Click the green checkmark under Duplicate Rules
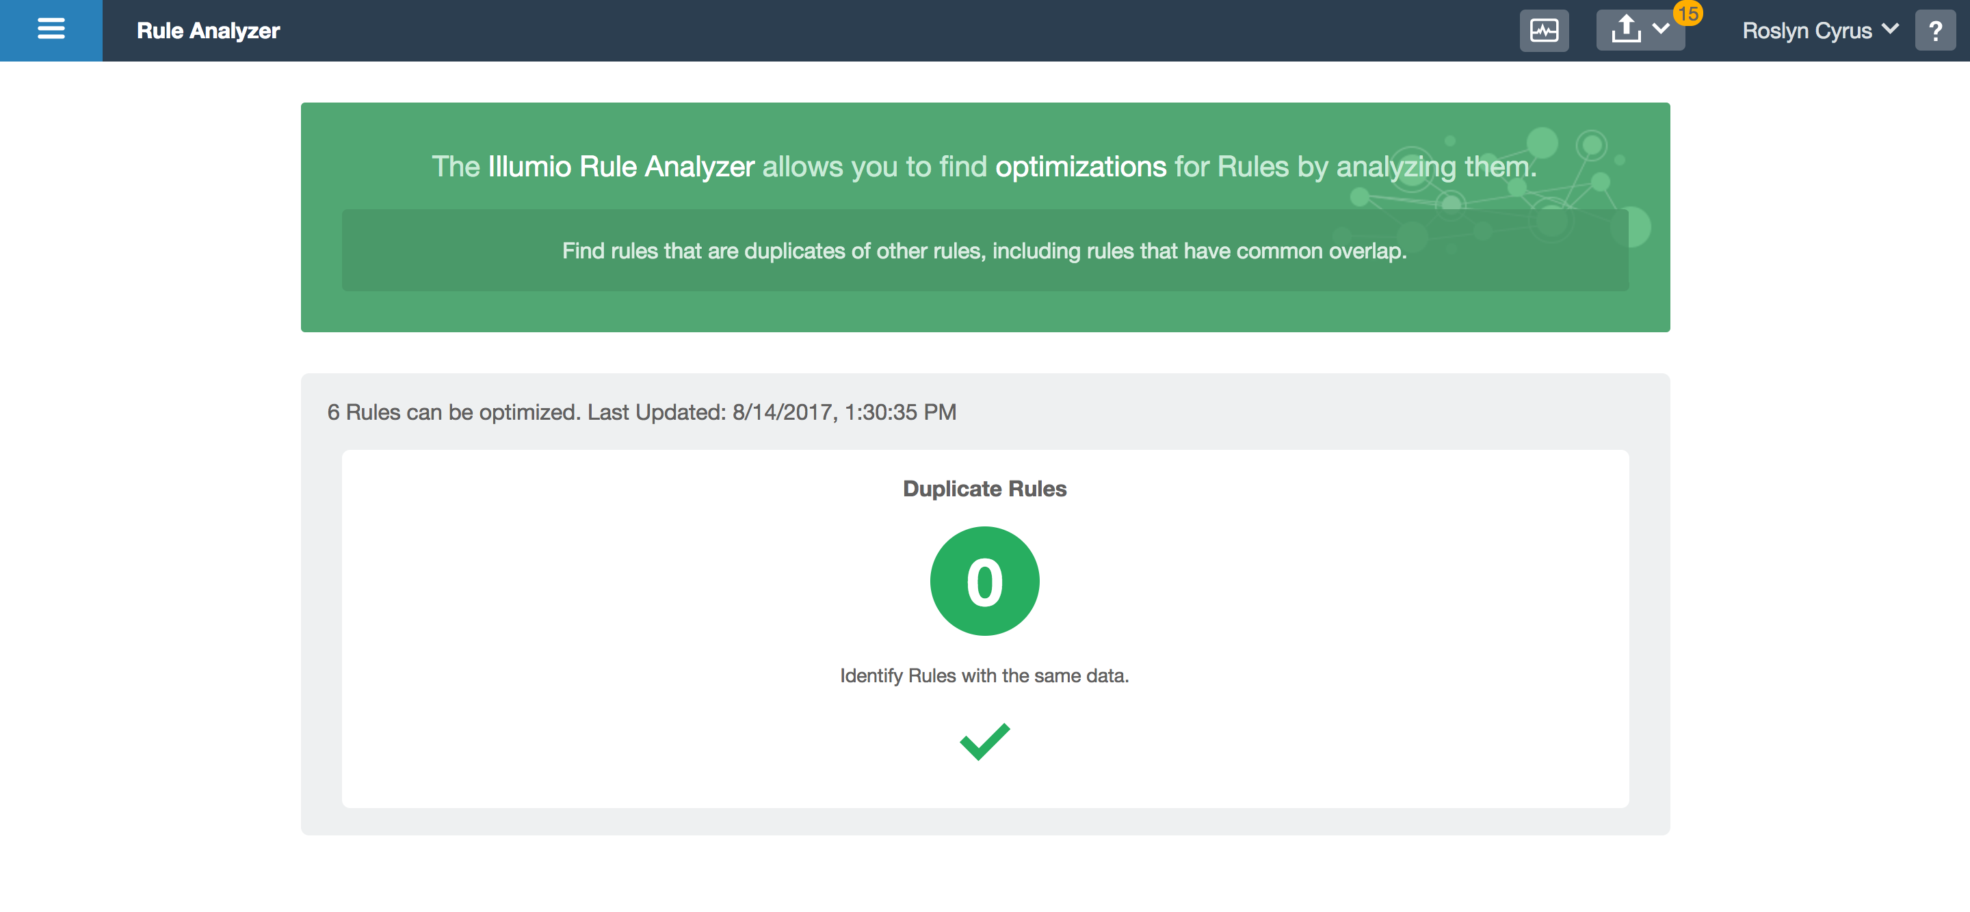This screenshot has width=1970, height=912. [x=985, y=741]
